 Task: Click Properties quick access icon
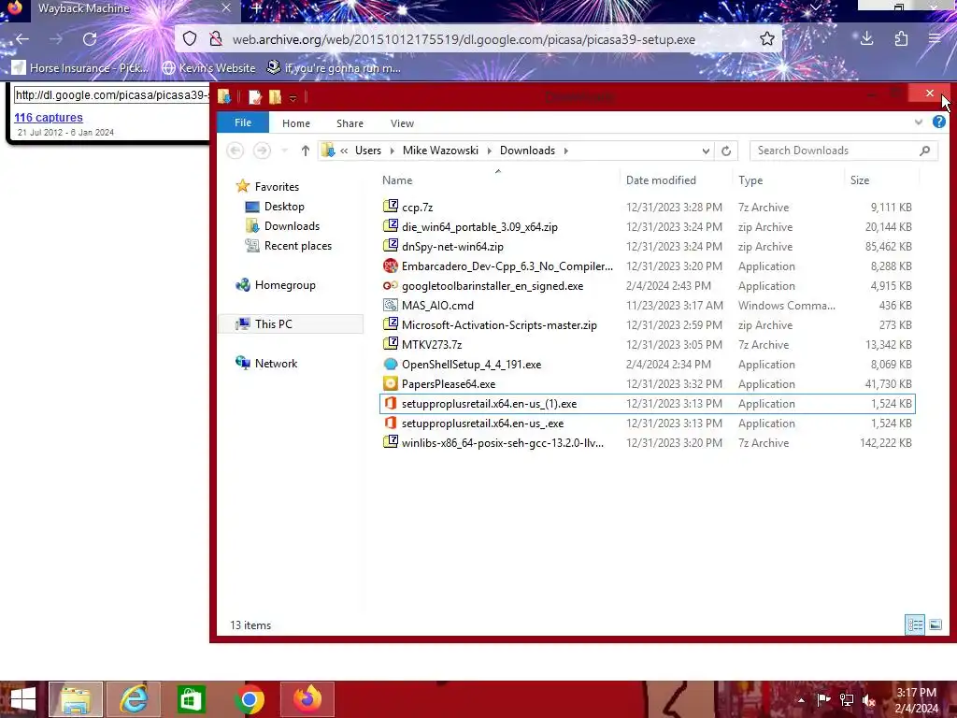pyautogui.click(x=255, y=96)
